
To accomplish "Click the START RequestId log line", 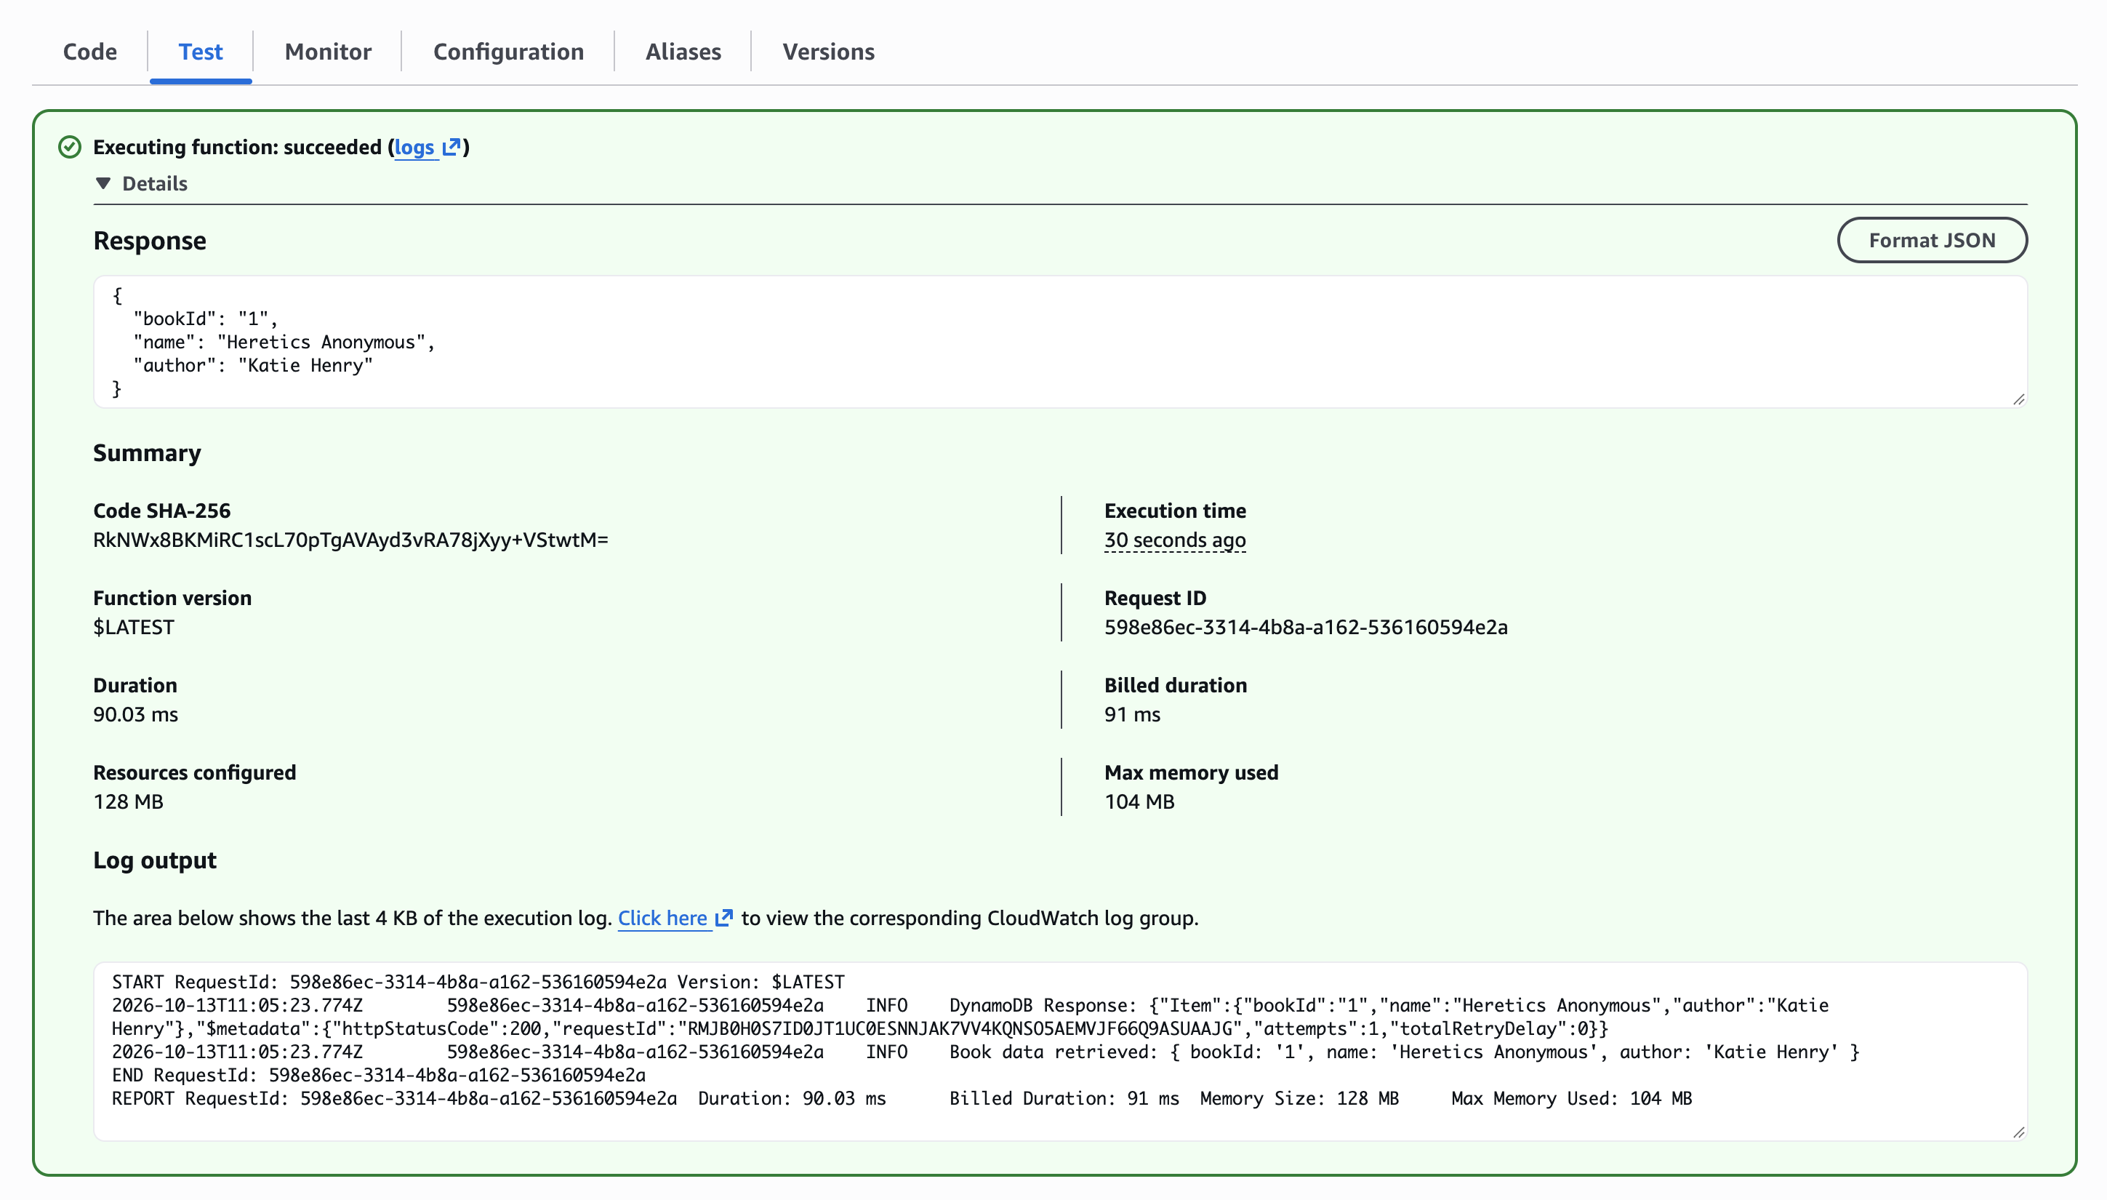I will click(478, 982).
